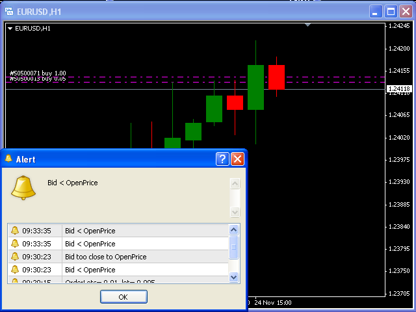Click the EURUSD,H1 chart window title icon
416x312 pixels.
point(10,11)
